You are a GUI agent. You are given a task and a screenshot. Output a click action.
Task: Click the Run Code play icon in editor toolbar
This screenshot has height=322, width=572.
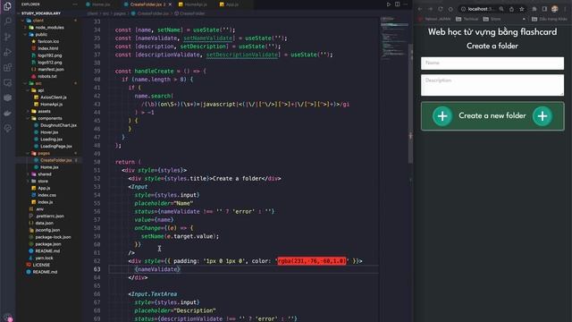pyautogui.click(x=389, y=4)
